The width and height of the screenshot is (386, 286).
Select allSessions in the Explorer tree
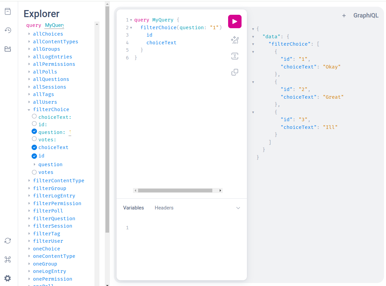49,87
